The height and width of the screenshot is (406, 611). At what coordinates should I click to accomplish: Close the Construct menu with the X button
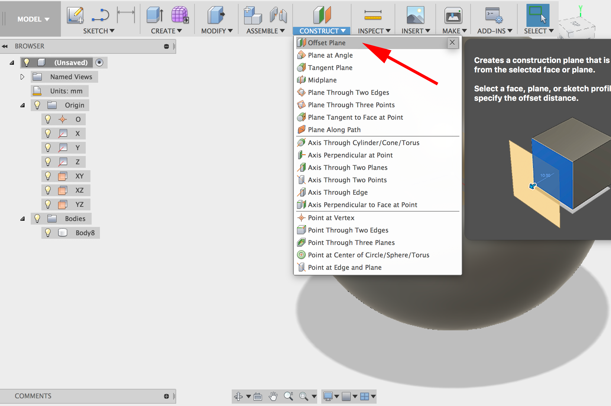[452, 43]
